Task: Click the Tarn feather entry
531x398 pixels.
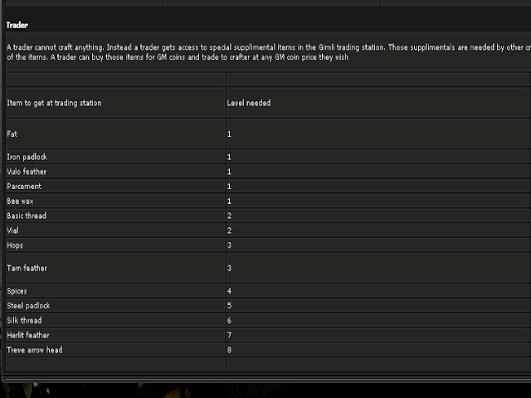Action: pyautogui.click(x=27, y=269)
